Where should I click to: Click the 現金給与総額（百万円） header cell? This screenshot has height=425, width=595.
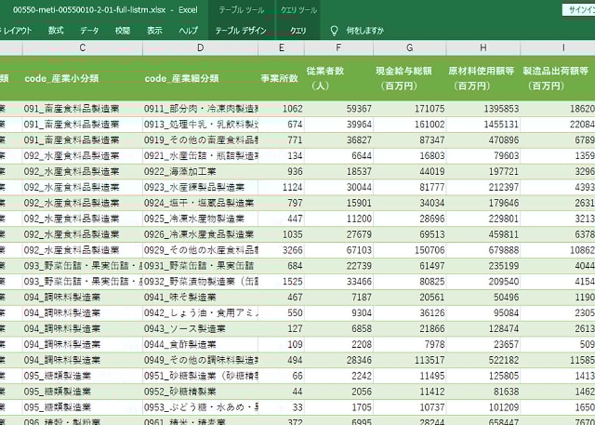[410, 78]
